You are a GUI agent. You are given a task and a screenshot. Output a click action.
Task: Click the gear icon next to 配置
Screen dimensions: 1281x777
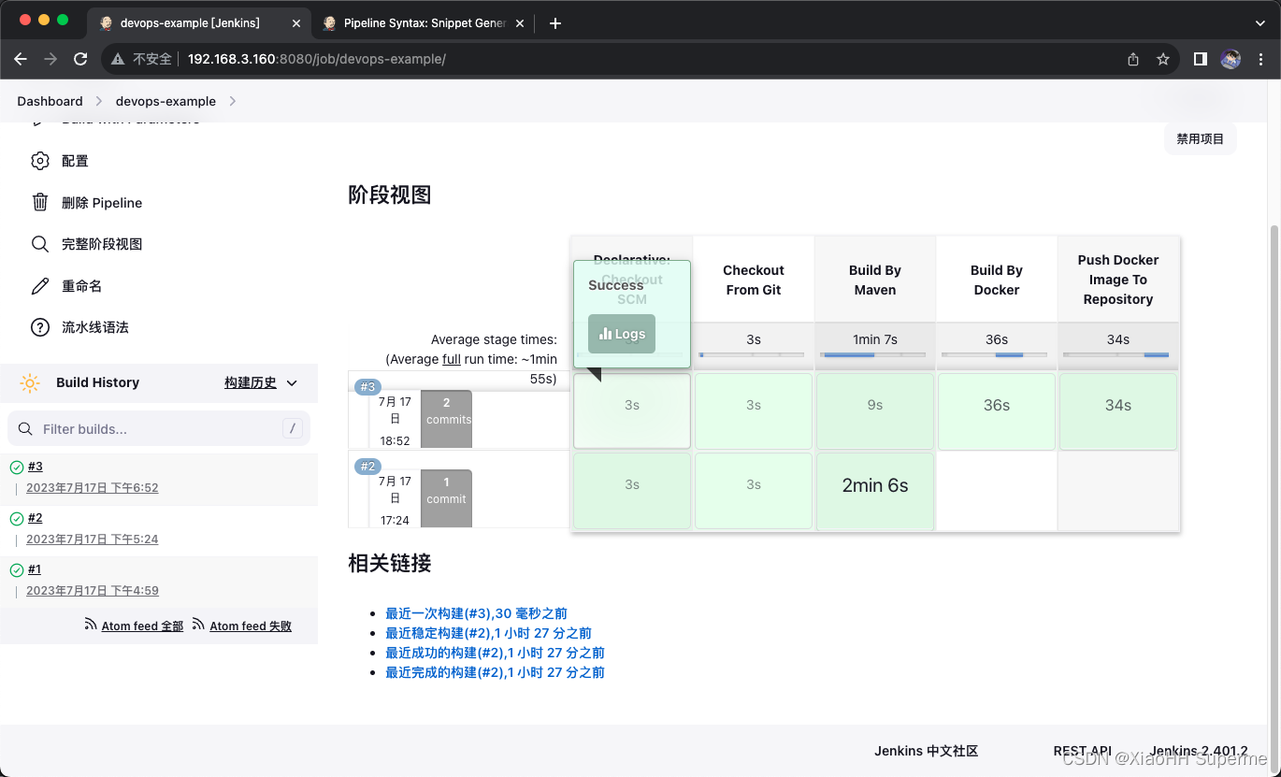[x=39, y=161]
